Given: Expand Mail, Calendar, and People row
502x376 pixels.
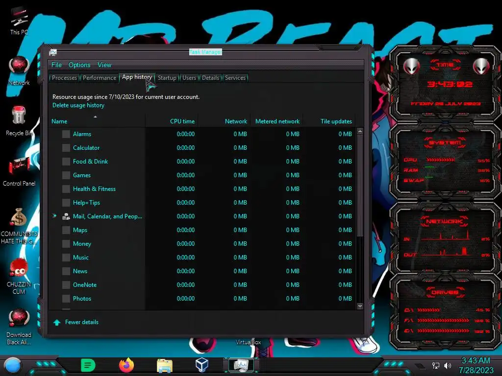Looking at the screenshot, I should point(54,216).
